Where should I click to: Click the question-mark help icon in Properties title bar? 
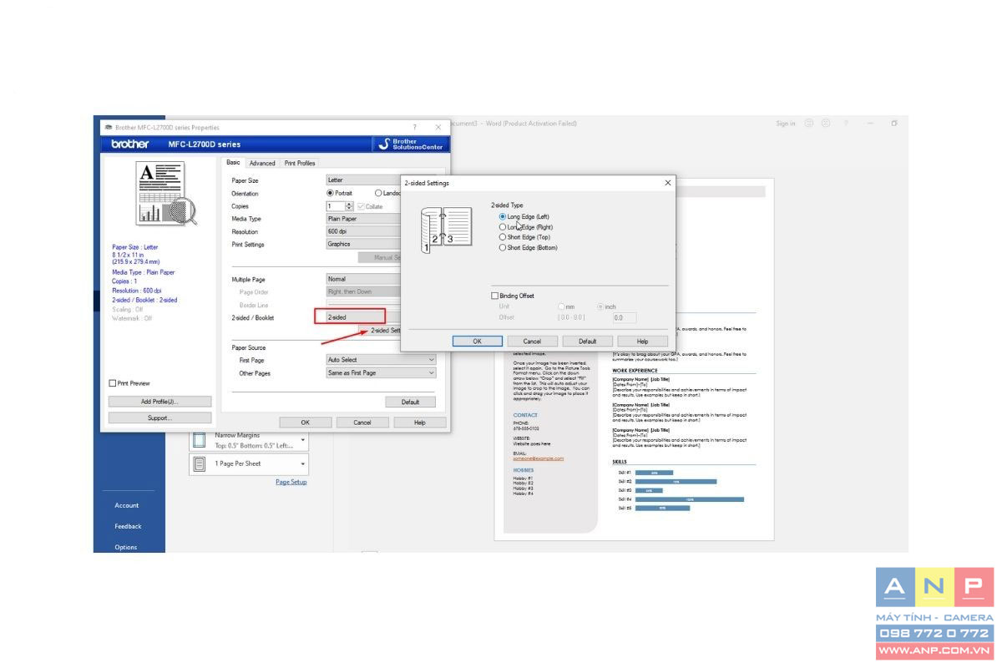415,127
